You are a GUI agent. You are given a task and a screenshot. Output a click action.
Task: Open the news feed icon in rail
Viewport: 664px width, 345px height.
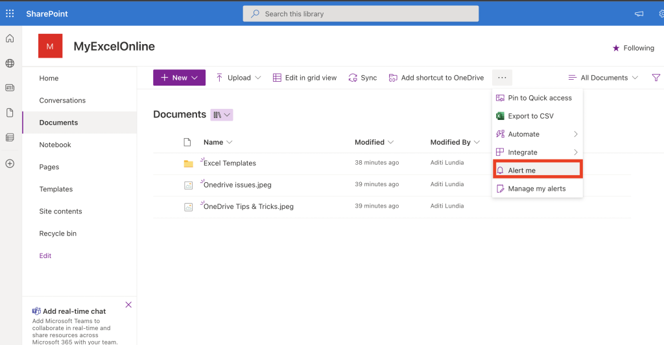[x=10, y=88]
